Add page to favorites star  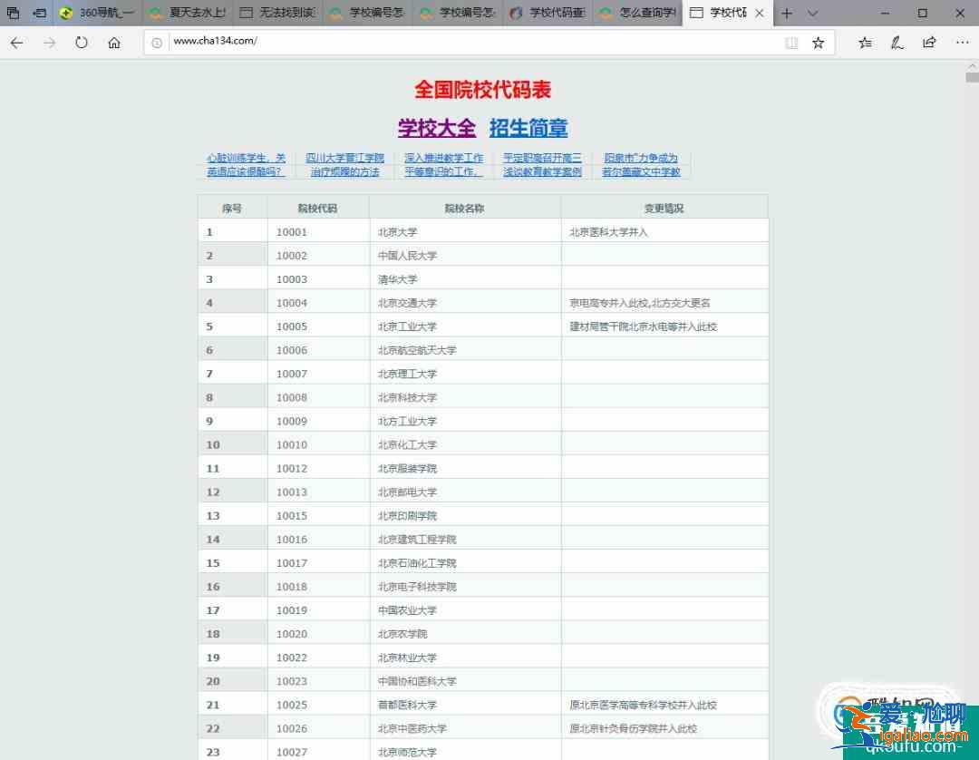tap(818, 43)
